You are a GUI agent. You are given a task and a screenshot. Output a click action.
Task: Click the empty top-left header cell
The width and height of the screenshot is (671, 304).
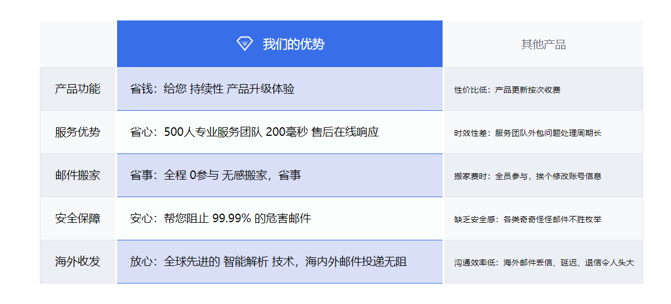click(x=78, y=44)
